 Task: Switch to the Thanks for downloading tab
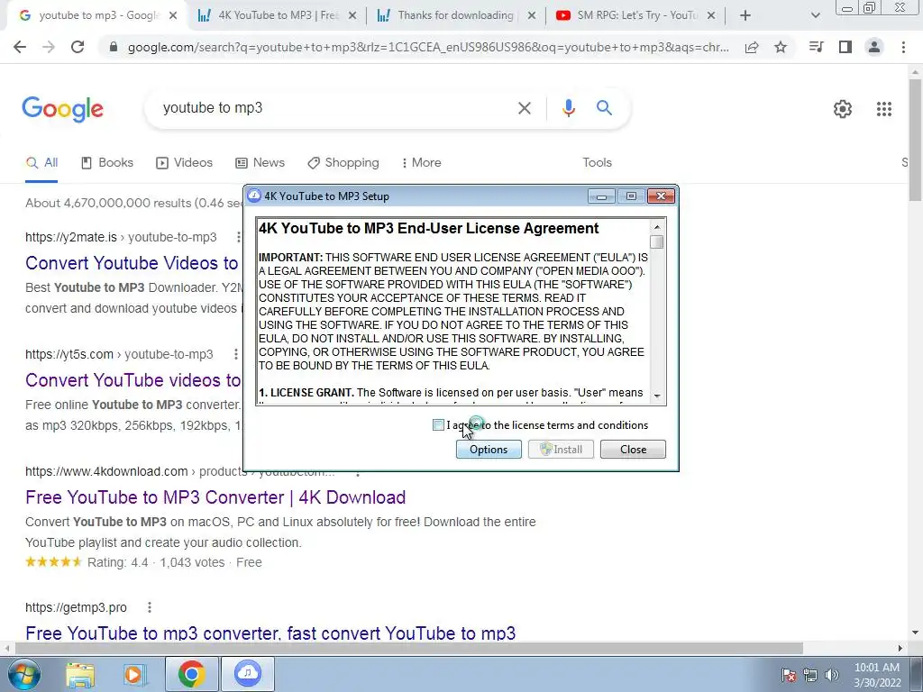pos(455,16)
